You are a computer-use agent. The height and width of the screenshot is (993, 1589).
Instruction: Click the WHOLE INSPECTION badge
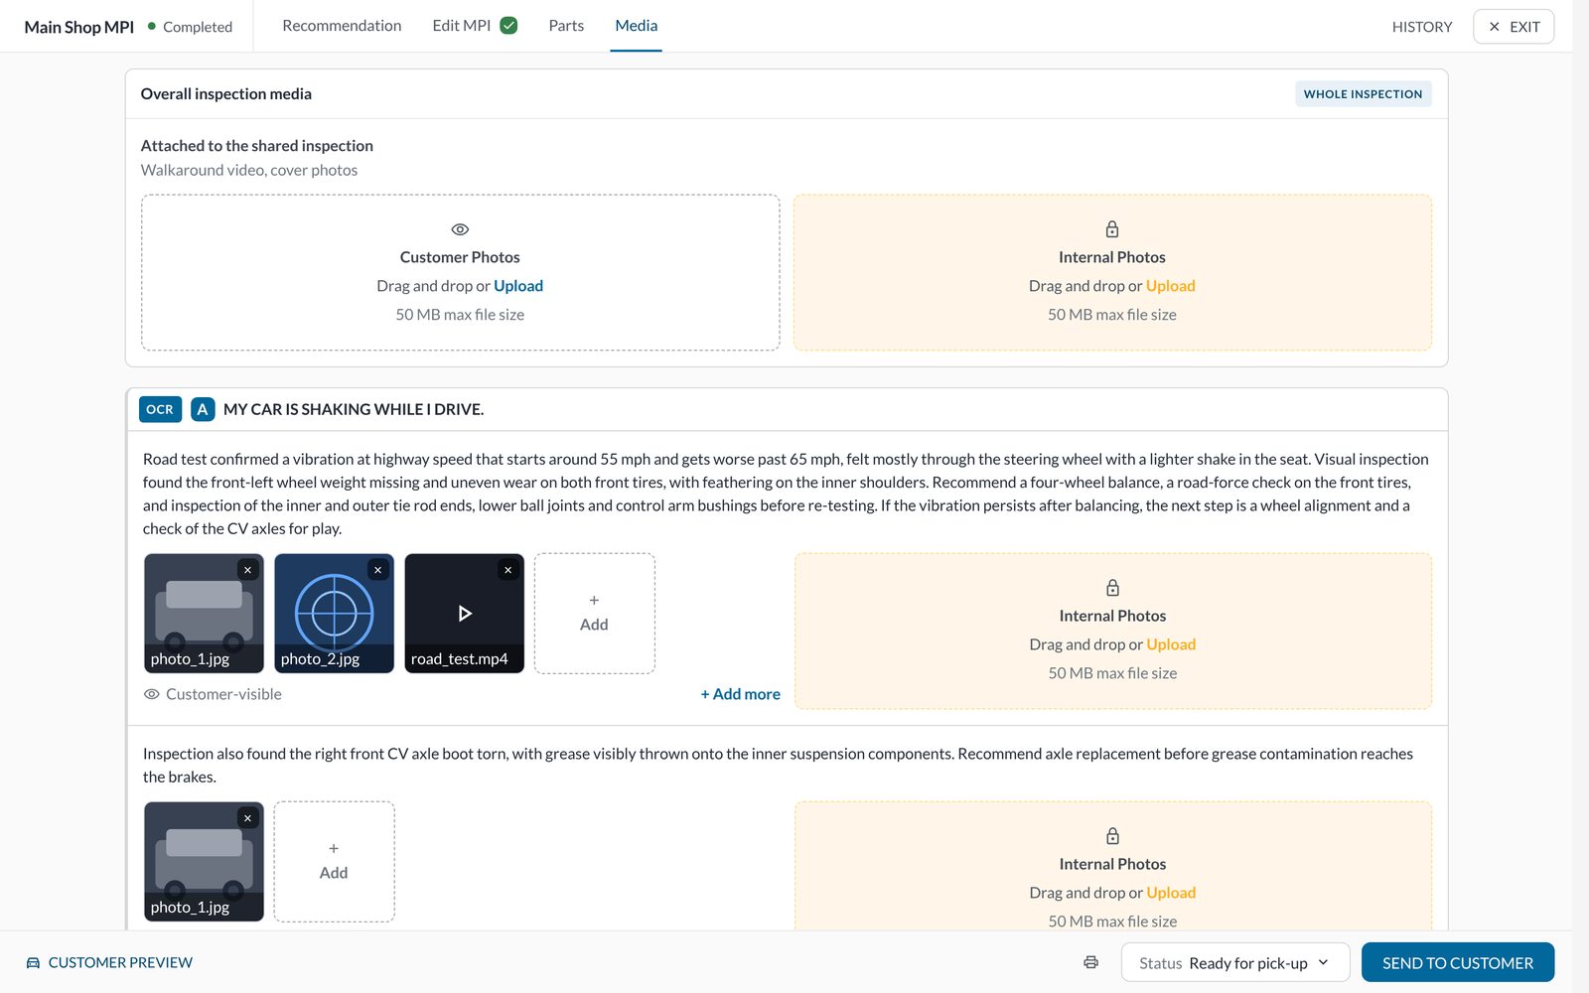[1363, 94]
